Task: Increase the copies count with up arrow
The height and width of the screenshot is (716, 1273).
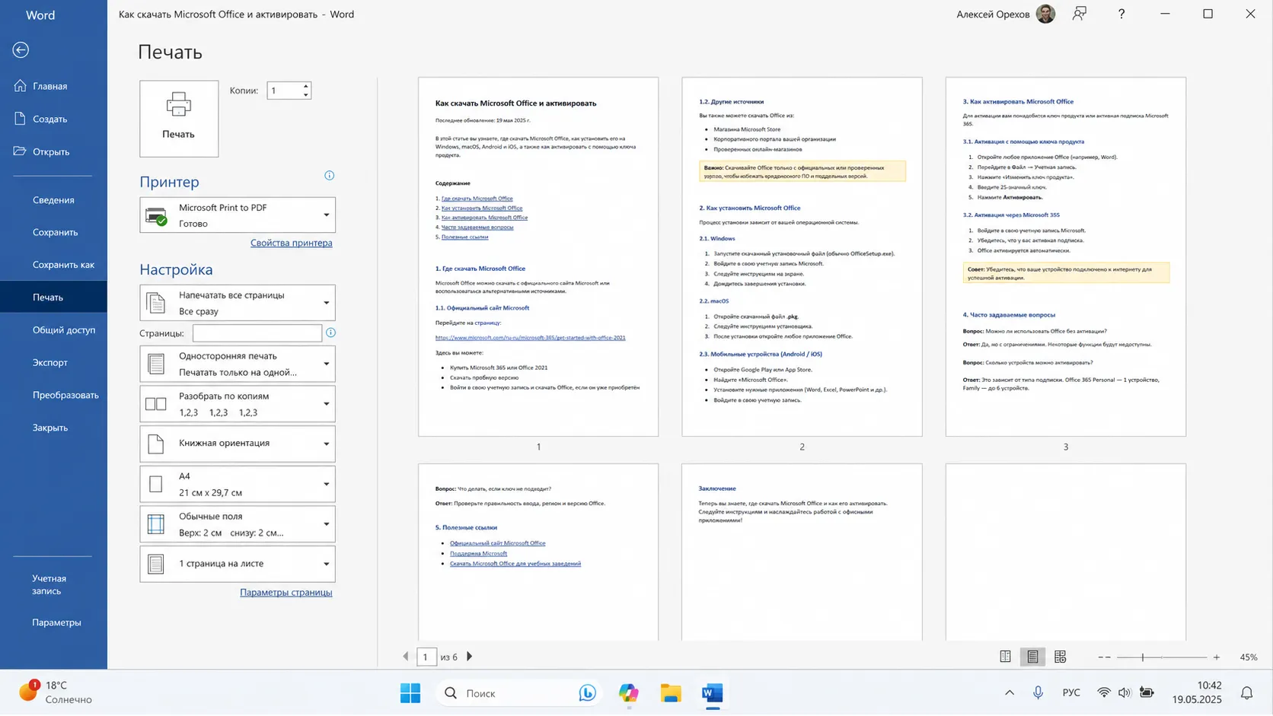Action: tap(305, 86)
